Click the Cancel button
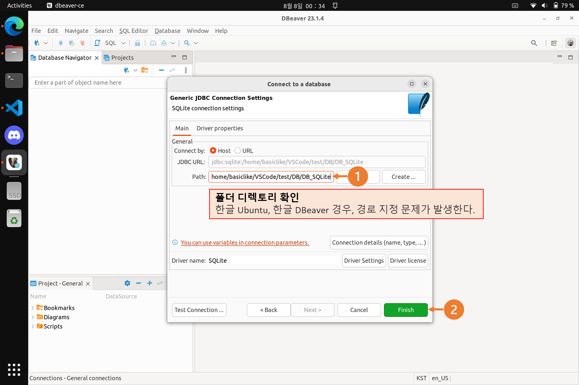This screenshot has height=385, width=579. [359, 310]
